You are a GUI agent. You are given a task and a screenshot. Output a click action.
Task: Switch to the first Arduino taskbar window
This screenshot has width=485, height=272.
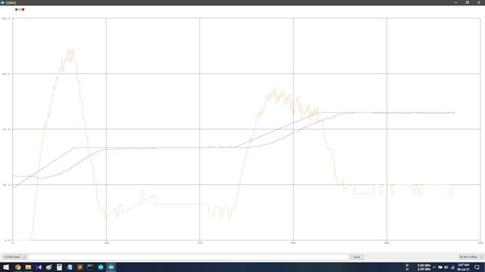coord(100,267)
